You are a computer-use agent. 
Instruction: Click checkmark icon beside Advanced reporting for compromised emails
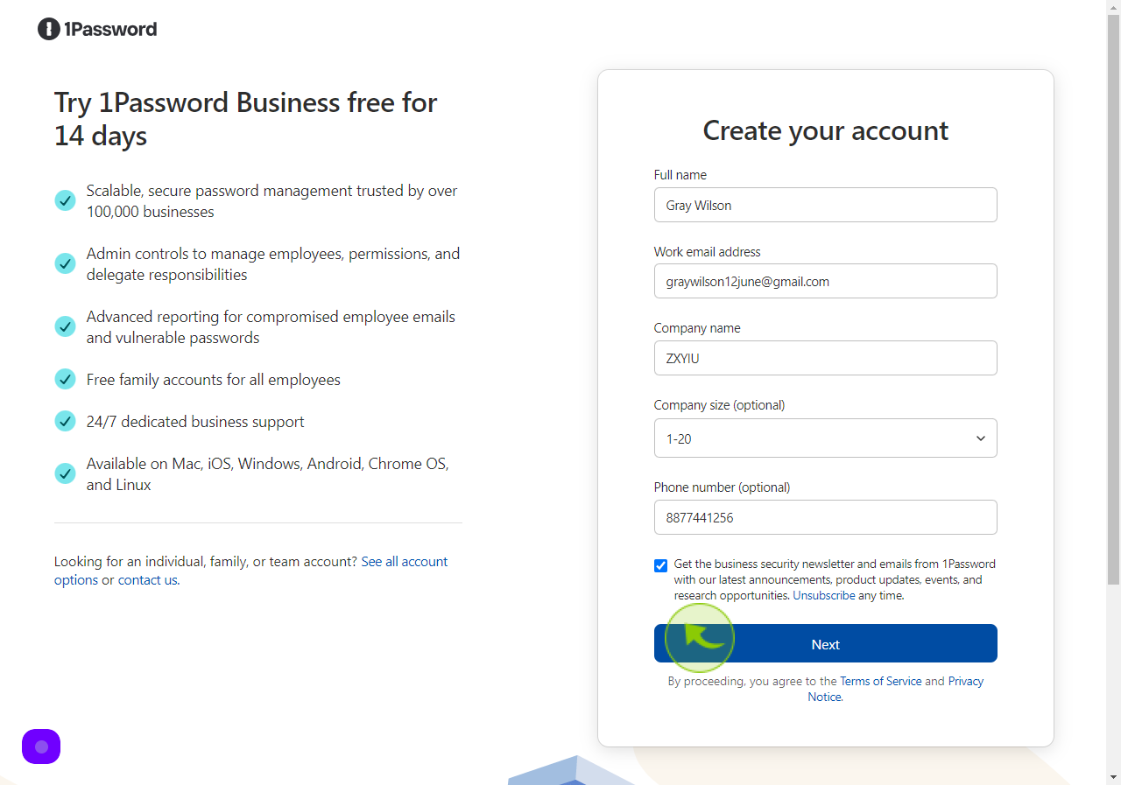(66, 326)
